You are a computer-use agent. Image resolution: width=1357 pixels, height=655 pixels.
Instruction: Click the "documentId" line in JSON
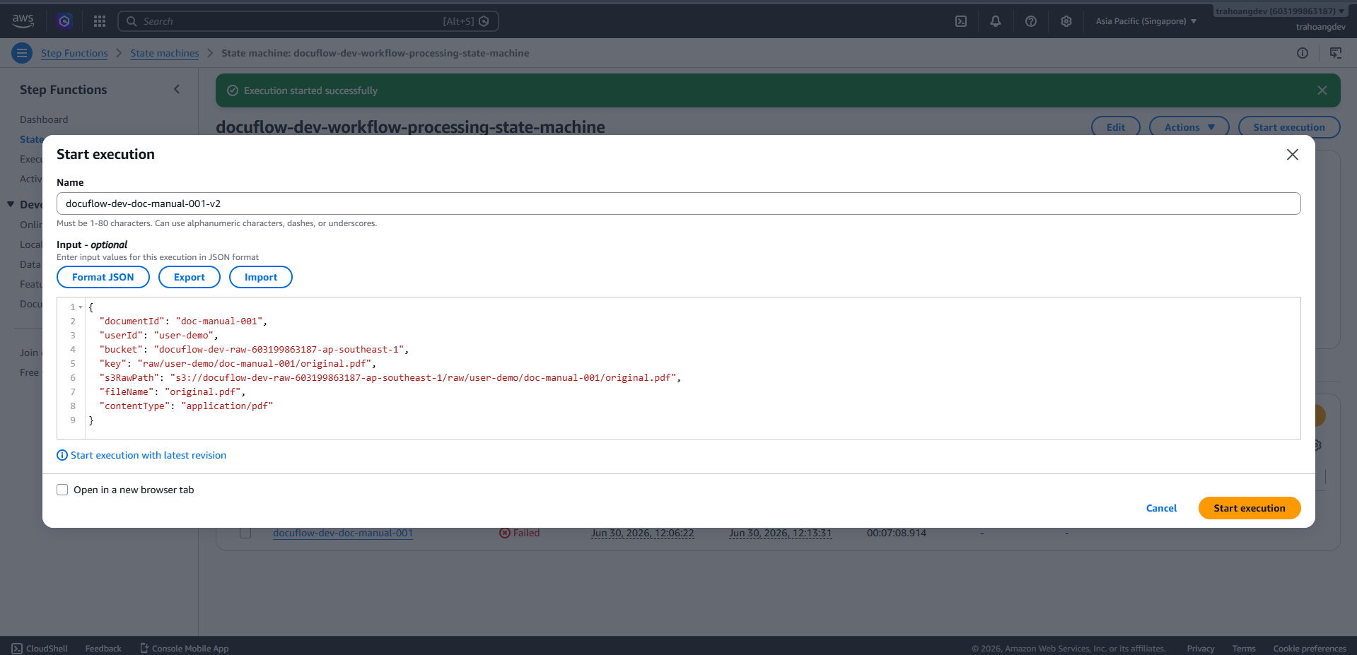pos(183,321)
